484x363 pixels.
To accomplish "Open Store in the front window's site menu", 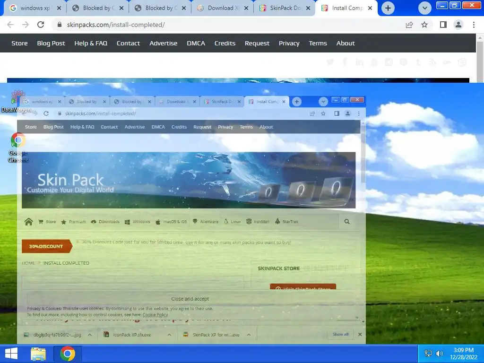I will coord(19,43).
